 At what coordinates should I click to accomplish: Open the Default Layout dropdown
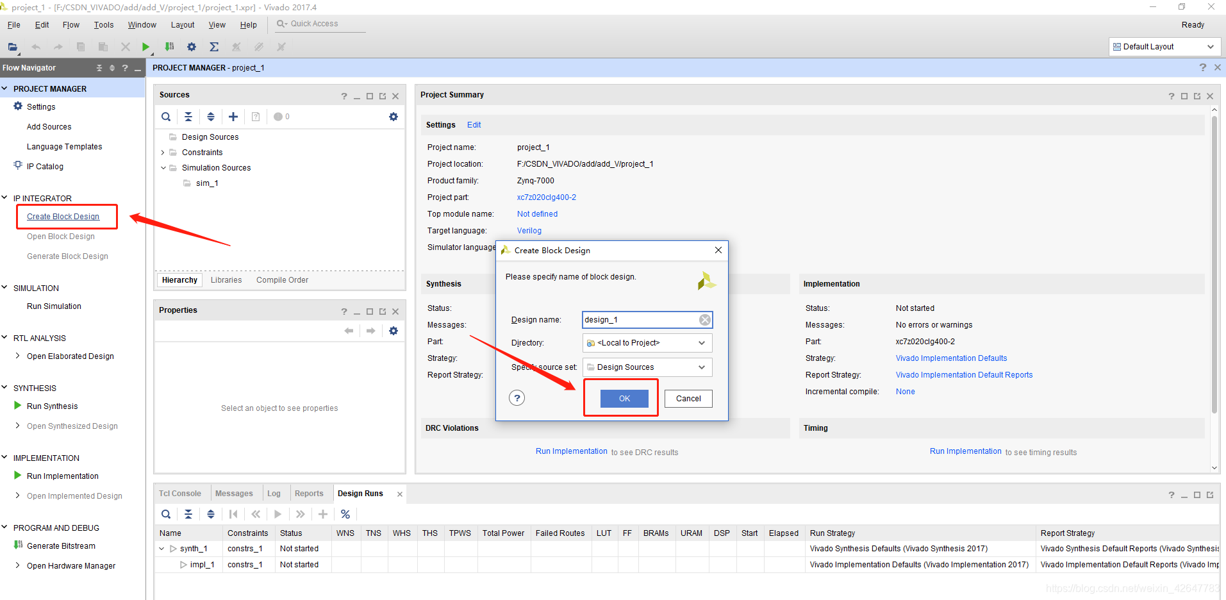[1164, 47]
